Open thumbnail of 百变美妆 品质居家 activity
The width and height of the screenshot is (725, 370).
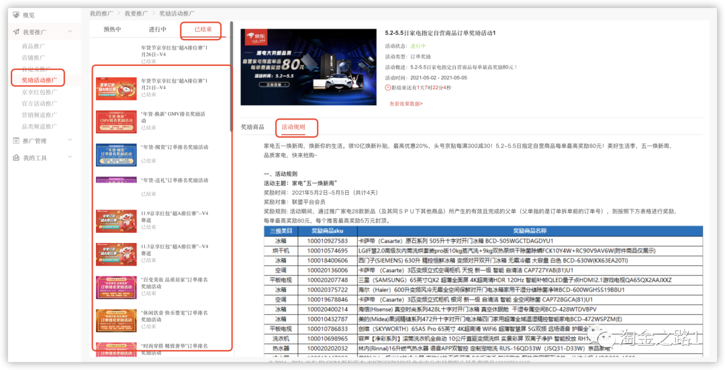(116, 287)
